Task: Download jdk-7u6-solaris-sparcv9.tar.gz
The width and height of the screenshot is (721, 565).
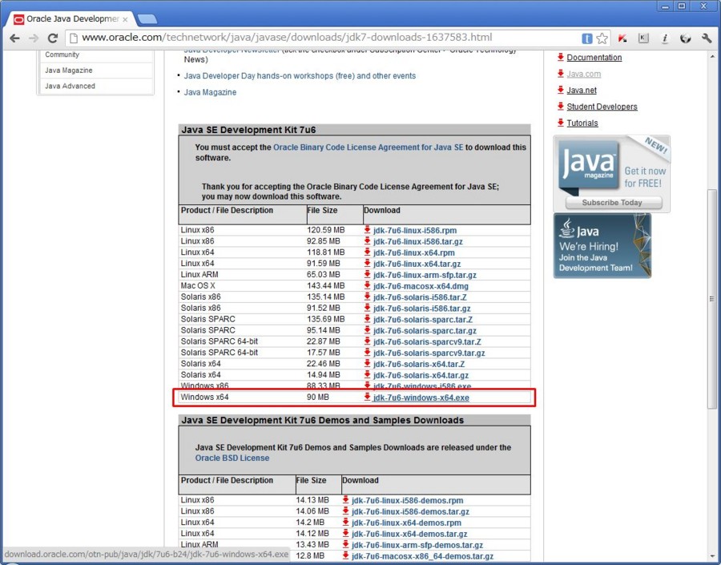Action: (429, 353)
